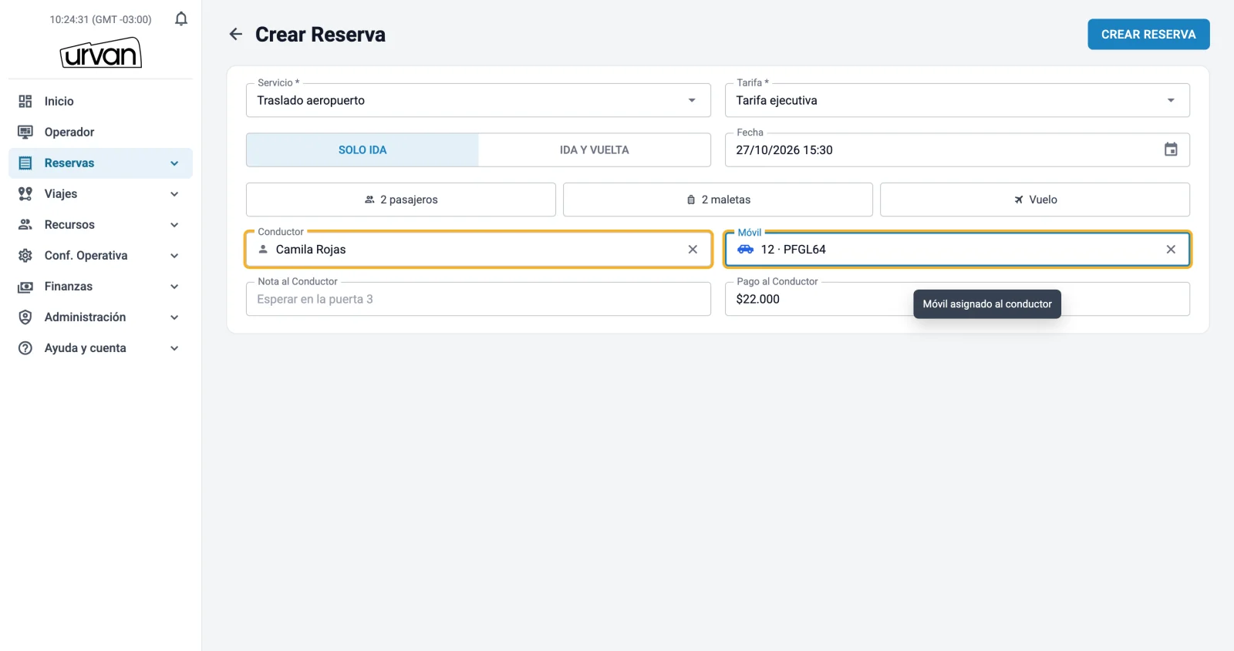Open the Tarifa dropdown

957,100
